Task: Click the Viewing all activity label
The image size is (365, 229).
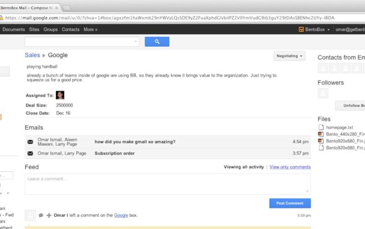Action: (244, 167)
